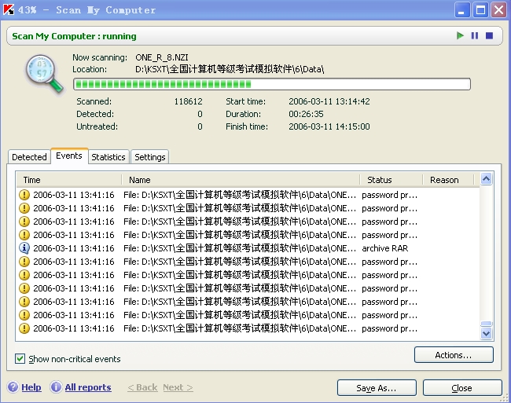Pause the running scan
This screenshot has width=511, height=403.
point(475,35)
